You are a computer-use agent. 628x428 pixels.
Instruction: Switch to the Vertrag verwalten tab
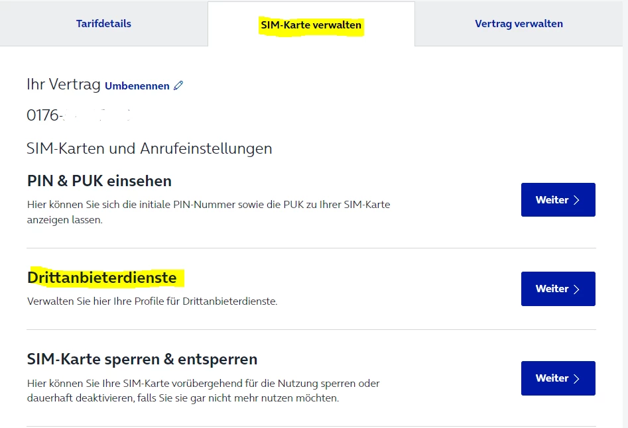[x=519, y=24]
